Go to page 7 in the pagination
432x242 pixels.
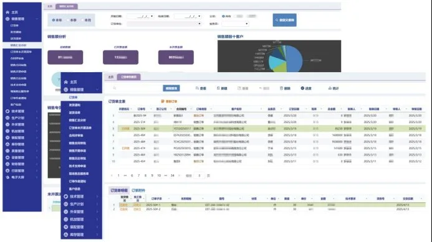point(139,175)
